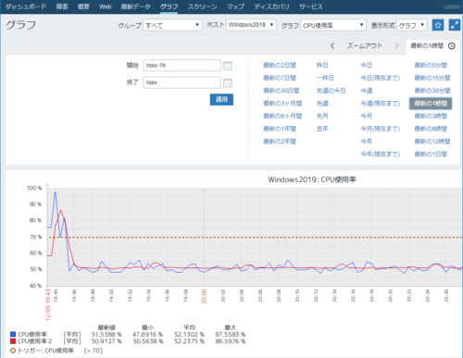Select the 今月(現在まで) range
Image resolution: width=463 pixels, height=358 pixels.
pyautogui.click(x=381, y=129)
